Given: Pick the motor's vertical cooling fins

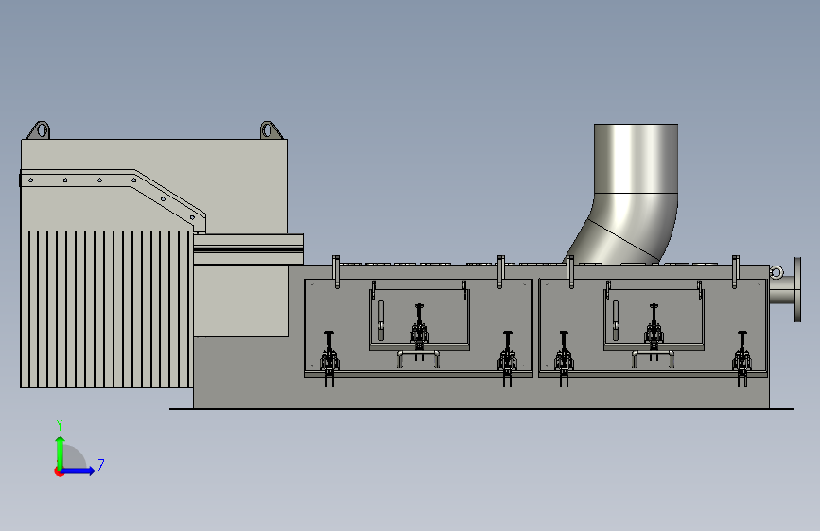Looking at the screenshot, I should [x=107, y=309].
